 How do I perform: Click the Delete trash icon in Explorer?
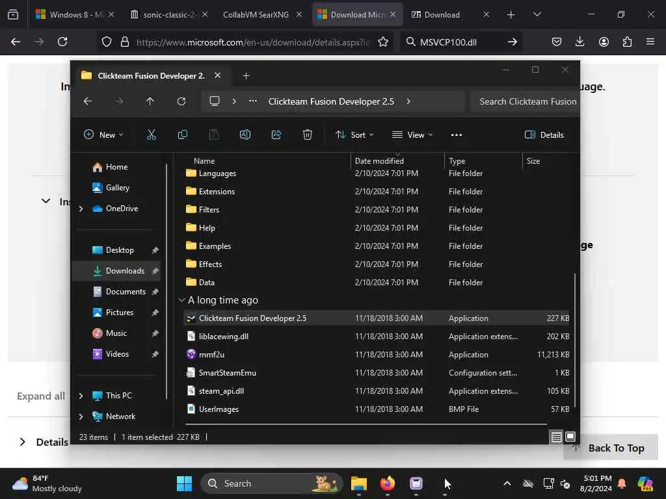(308, 135)
